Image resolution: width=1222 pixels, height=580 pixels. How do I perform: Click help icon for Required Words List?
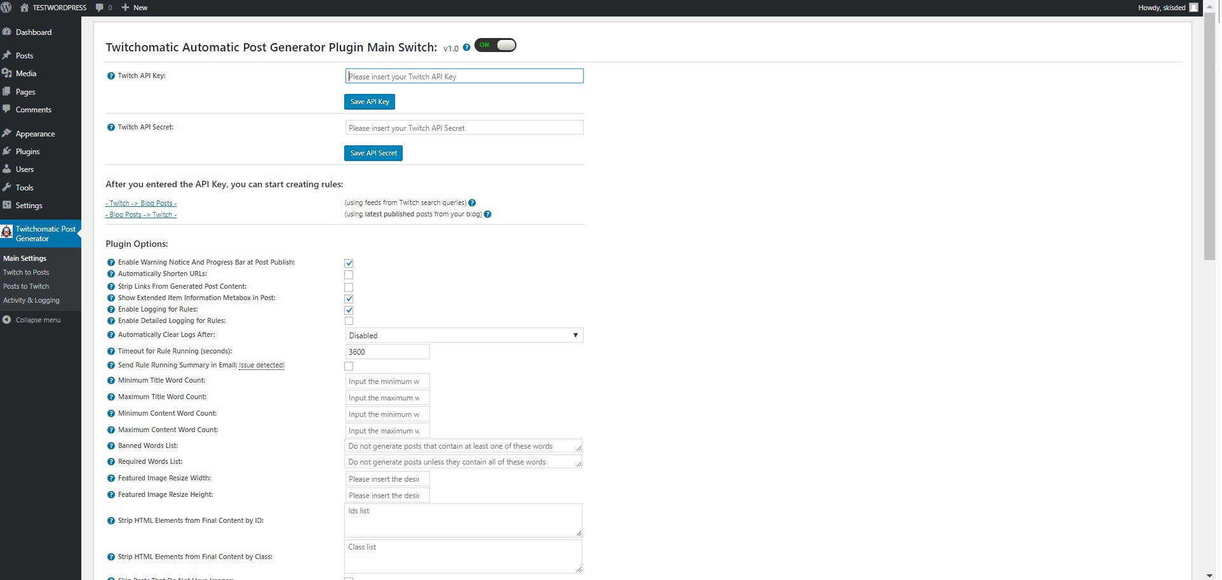coord(111,462)
